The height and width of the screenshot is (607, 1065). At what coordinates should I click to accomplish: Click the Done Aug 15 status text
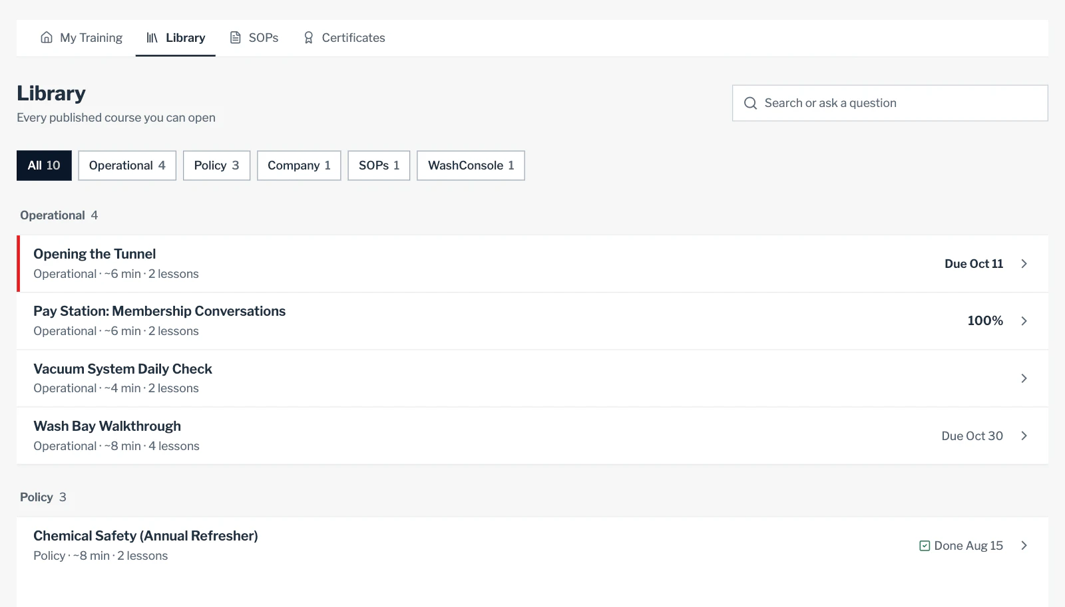pos(968,546)
